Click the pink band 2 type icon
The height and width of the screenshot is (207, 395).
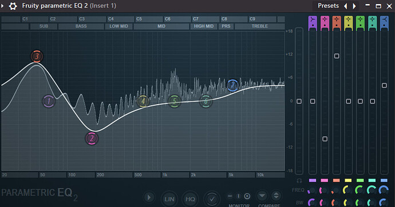[325, 19]
